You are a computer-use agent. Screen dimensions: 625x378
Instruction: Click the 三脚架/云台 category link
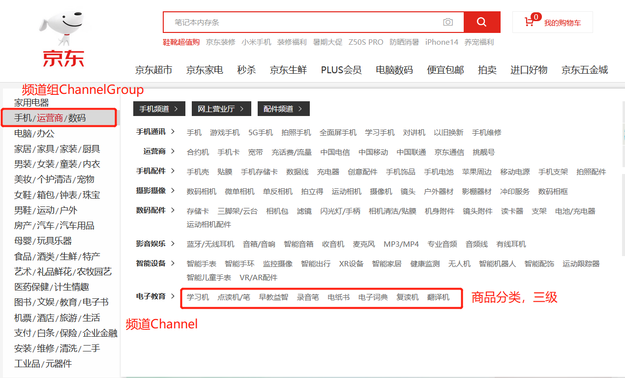click(x=238, y=211)
